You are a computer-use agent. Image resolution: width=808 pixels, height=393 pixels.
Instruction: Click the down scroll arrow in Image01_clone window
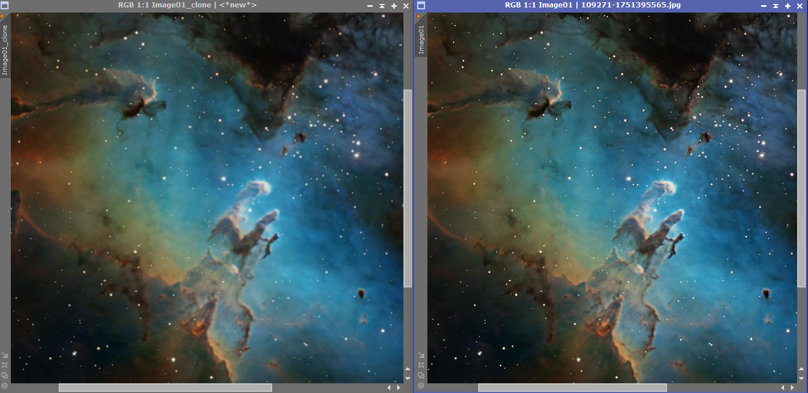point(407,378)
